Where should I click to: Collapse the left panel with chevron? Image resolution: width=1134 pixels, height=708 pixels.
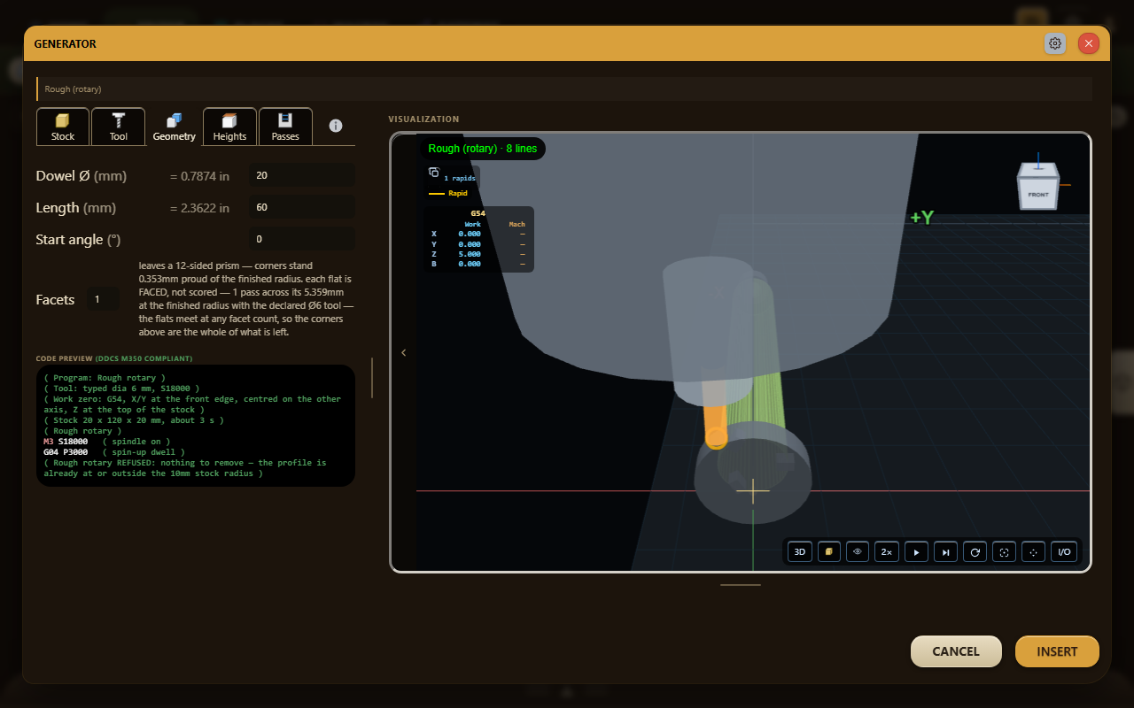pyautogui.click(x=404, y=352)
